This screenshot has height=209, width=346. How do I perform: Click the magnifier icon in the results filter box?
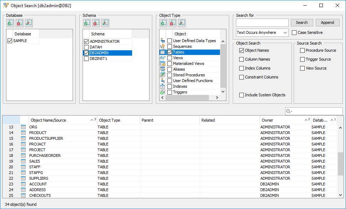point(289,111)
